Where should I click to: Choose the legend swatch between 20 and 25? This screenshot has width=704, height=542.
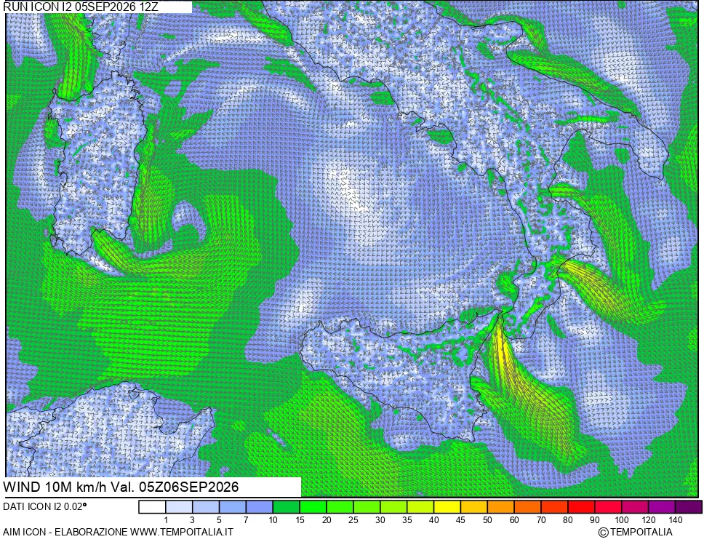coord(340,507)
